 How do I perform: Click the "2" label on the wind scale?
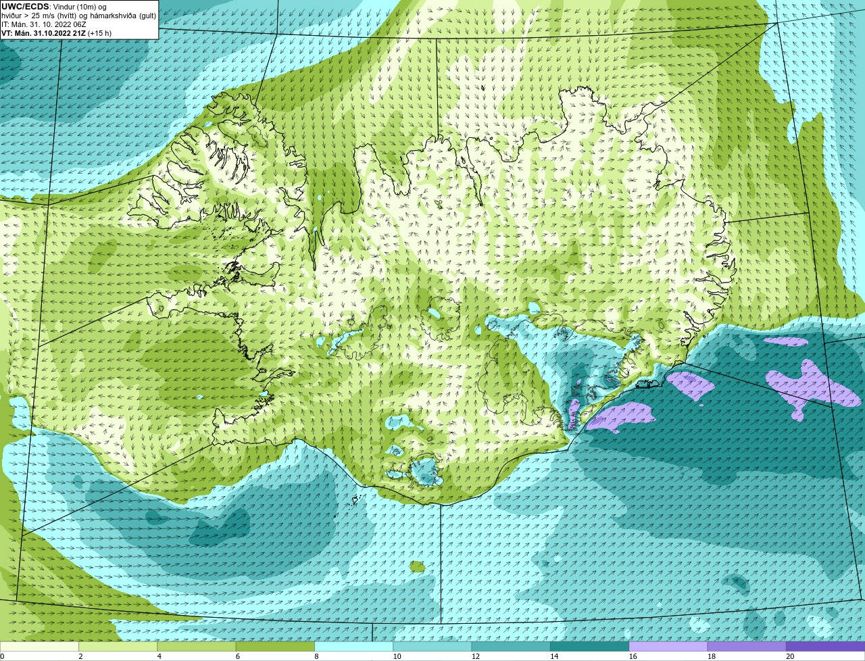pos(80,656)
